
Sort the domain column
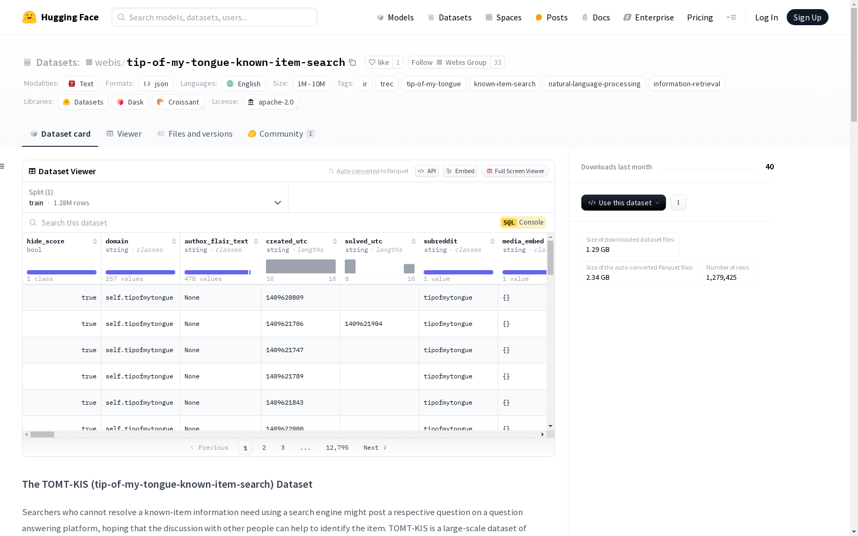pos(174,241)
